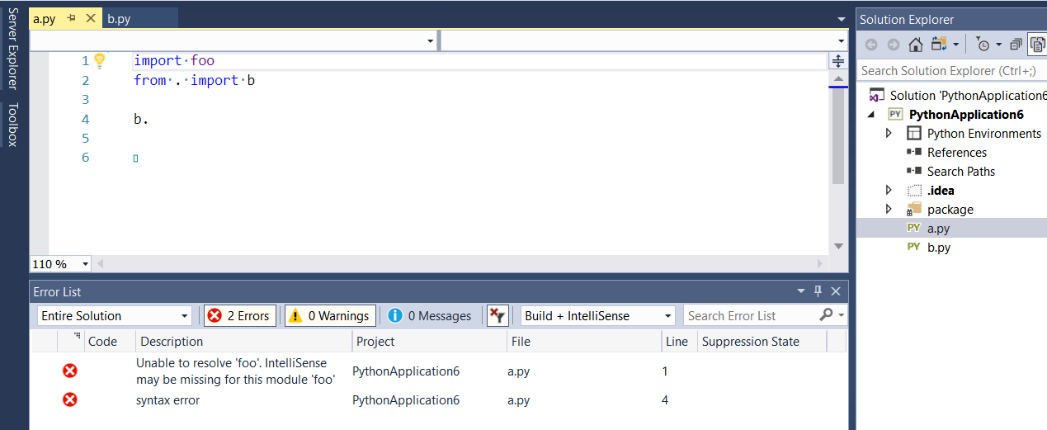This screenshot has width=1047, height=430.
Task: Click the lightbulb quick actions icon on line 1
Action: pos(100,60)
